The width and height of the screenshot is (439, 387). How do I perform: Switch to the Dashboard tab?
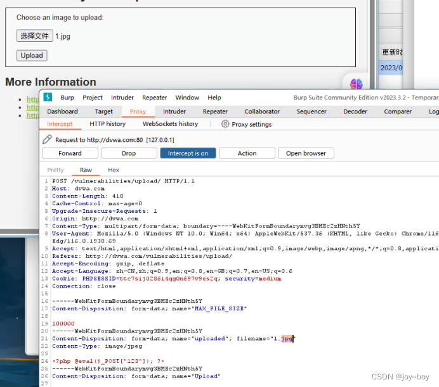(62, 111)
